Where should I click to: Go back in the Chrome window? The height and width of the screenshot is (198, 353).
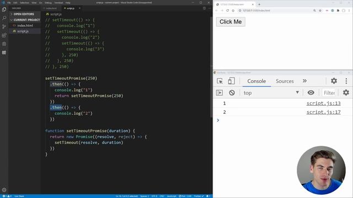pyautogui.click(x=217, y=10)
